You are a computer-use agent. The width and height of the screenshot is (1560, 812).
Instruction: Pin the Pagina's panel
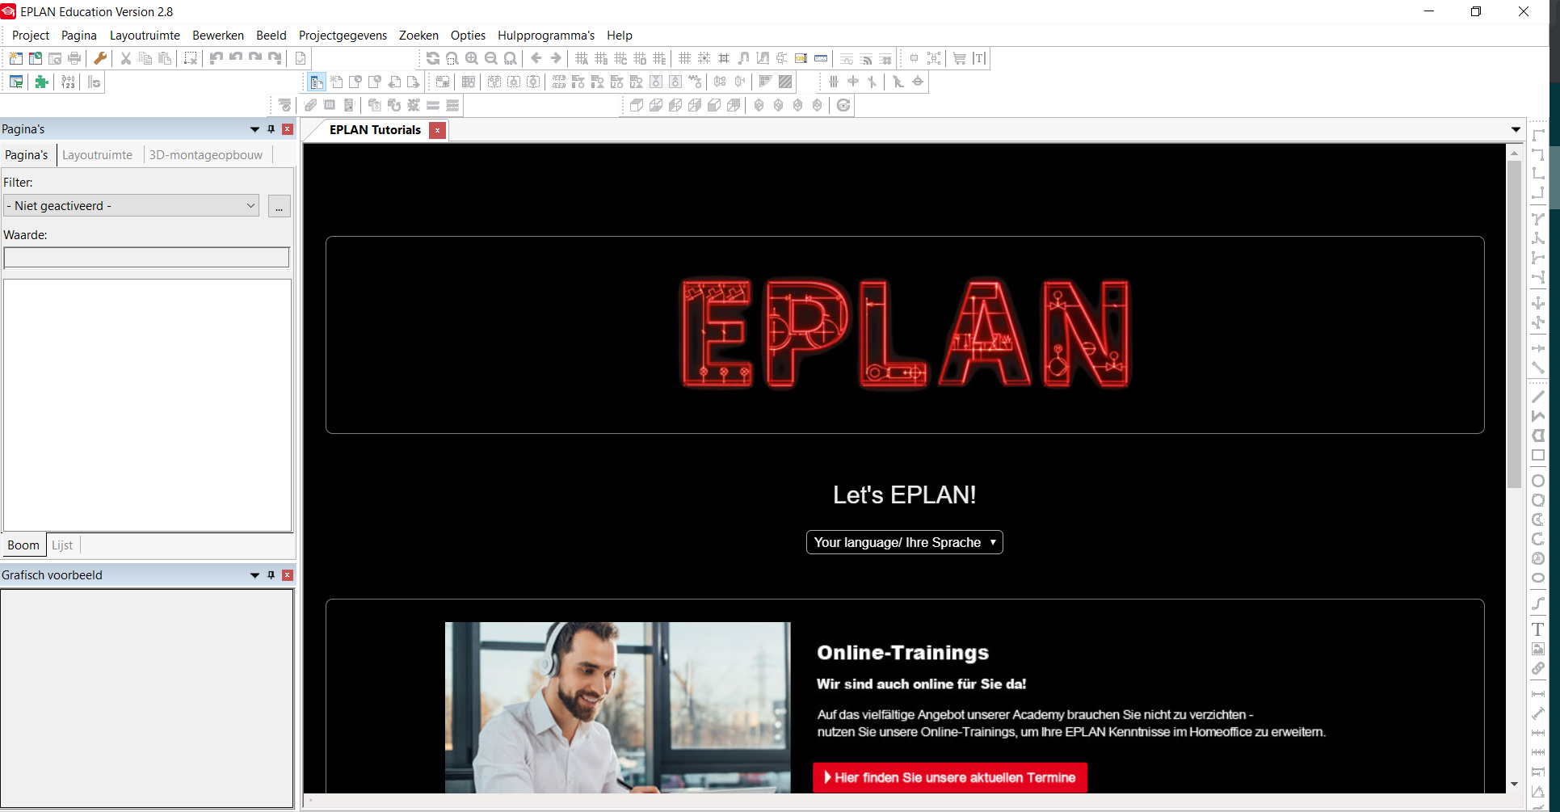tap(271, 129)
